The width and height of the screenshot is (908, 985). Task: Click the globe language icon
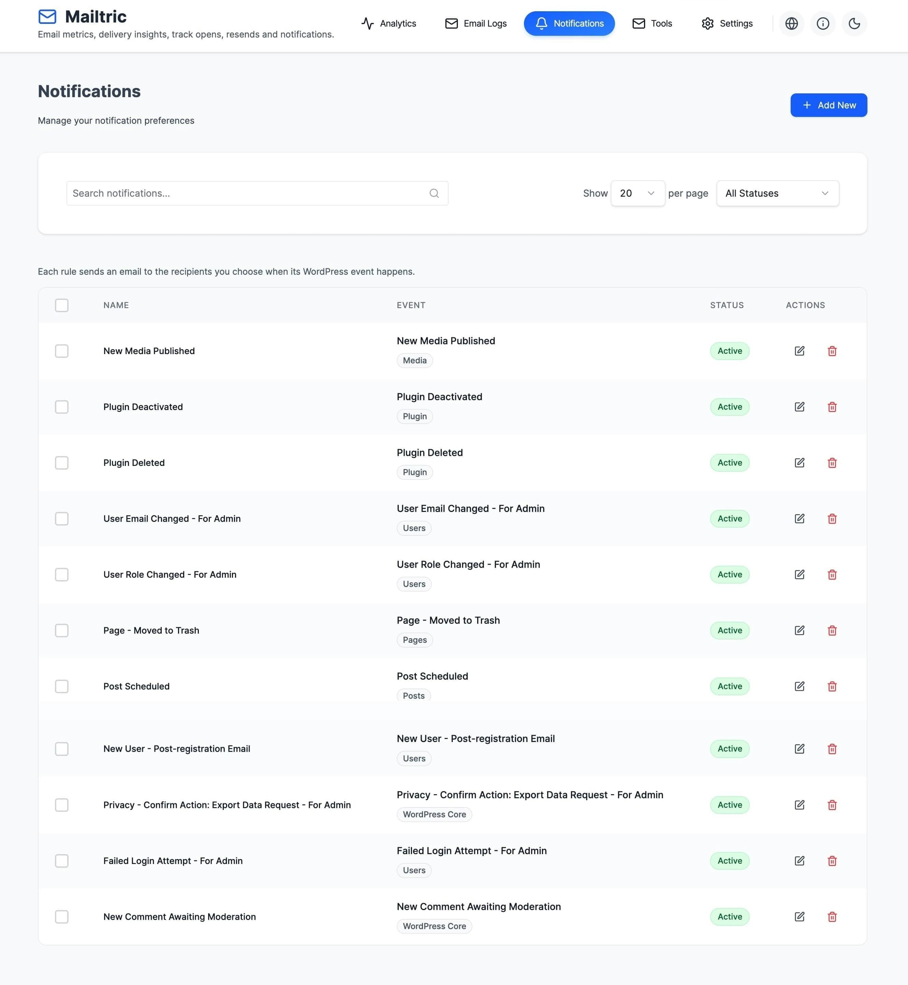(x=791, y=24)
